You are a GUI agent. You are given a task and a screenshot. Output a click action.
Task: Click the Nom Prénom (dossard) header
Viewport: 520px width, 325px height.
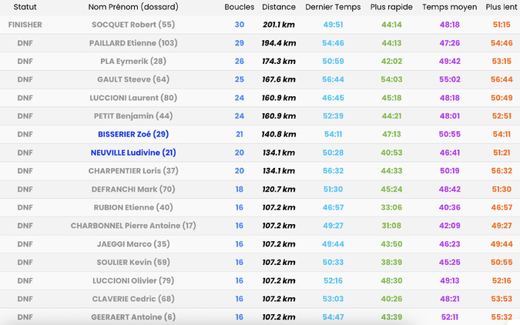click(133, 7)
